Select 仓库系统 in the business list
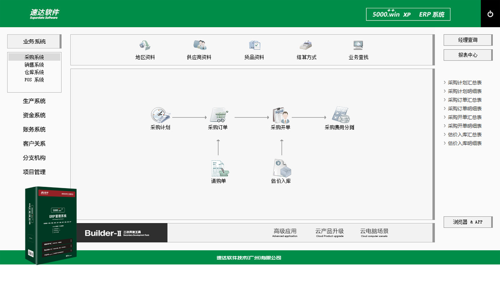The width and height of the screenshot is (500, 292). pyautogui.click(x=34, y=72)
